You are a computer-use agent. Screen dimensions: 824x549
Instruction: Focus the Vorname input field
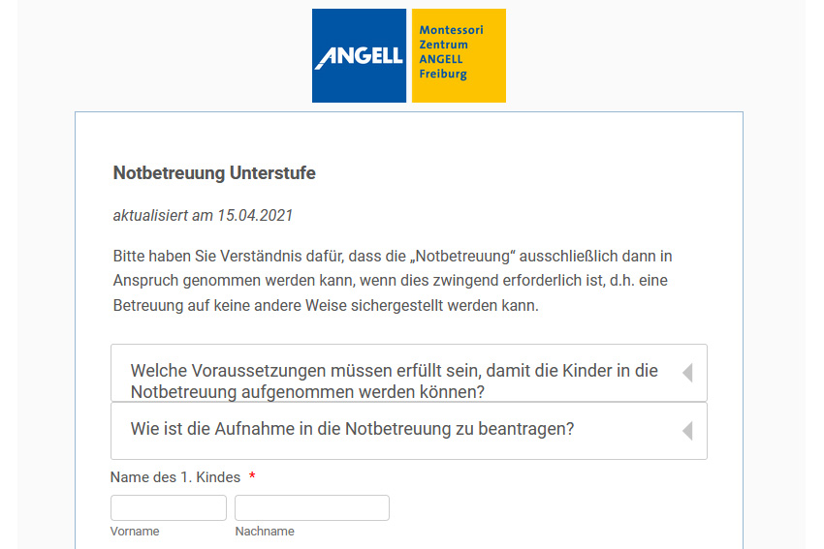tap(169, 507)
